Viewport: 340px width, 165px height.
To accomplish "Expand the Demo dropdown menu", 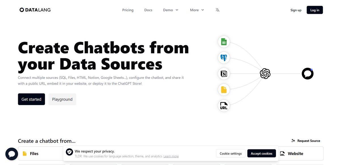I will point(171,10).
